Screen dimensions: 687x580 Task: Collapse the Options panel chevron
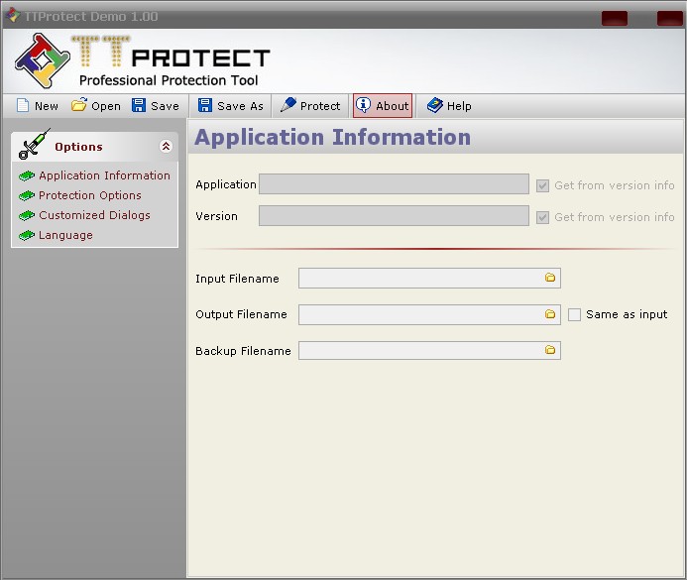tap(166, 147)
